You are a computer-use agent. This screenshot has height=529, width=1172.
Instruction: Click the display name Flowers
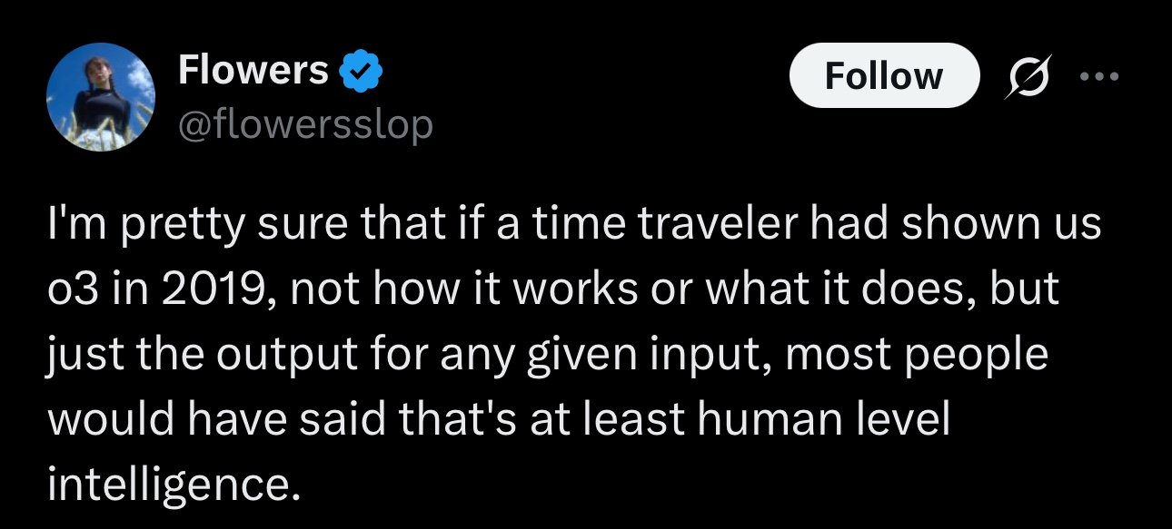pyautogui.click(x=253, y=71)
